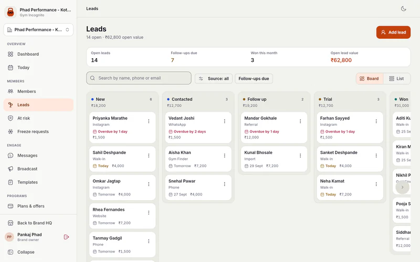Toggle dark mode with the moon icon

point(403,8)
